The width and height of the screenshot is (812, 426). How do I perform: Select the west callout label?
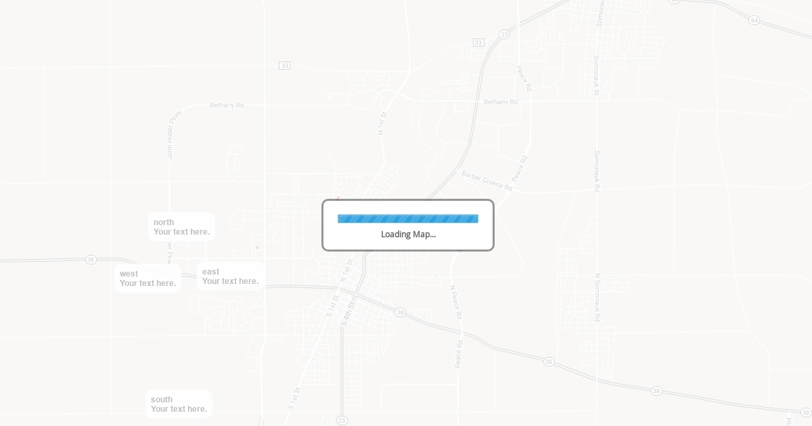coord(148,279)
